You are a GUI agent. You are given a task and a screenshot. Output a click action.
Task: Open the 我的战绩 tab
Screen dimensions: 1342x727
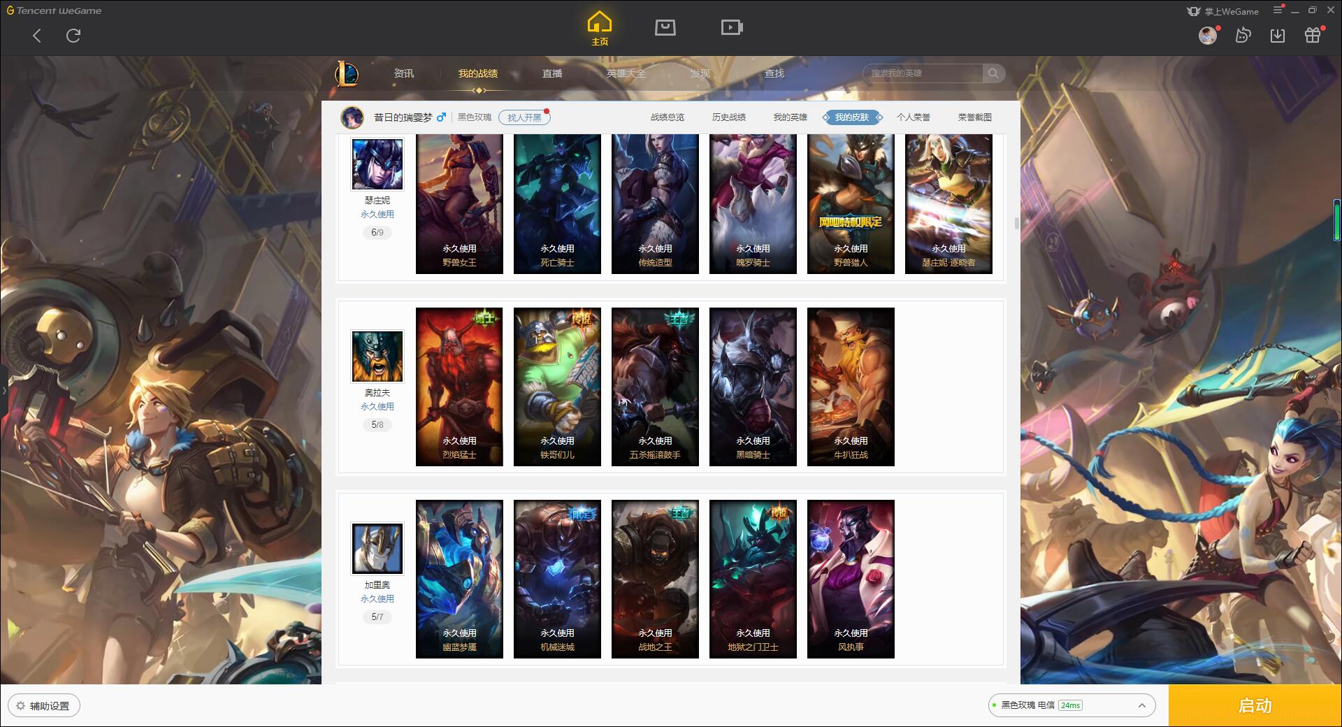pyautogui.click(x=478, y=73)
